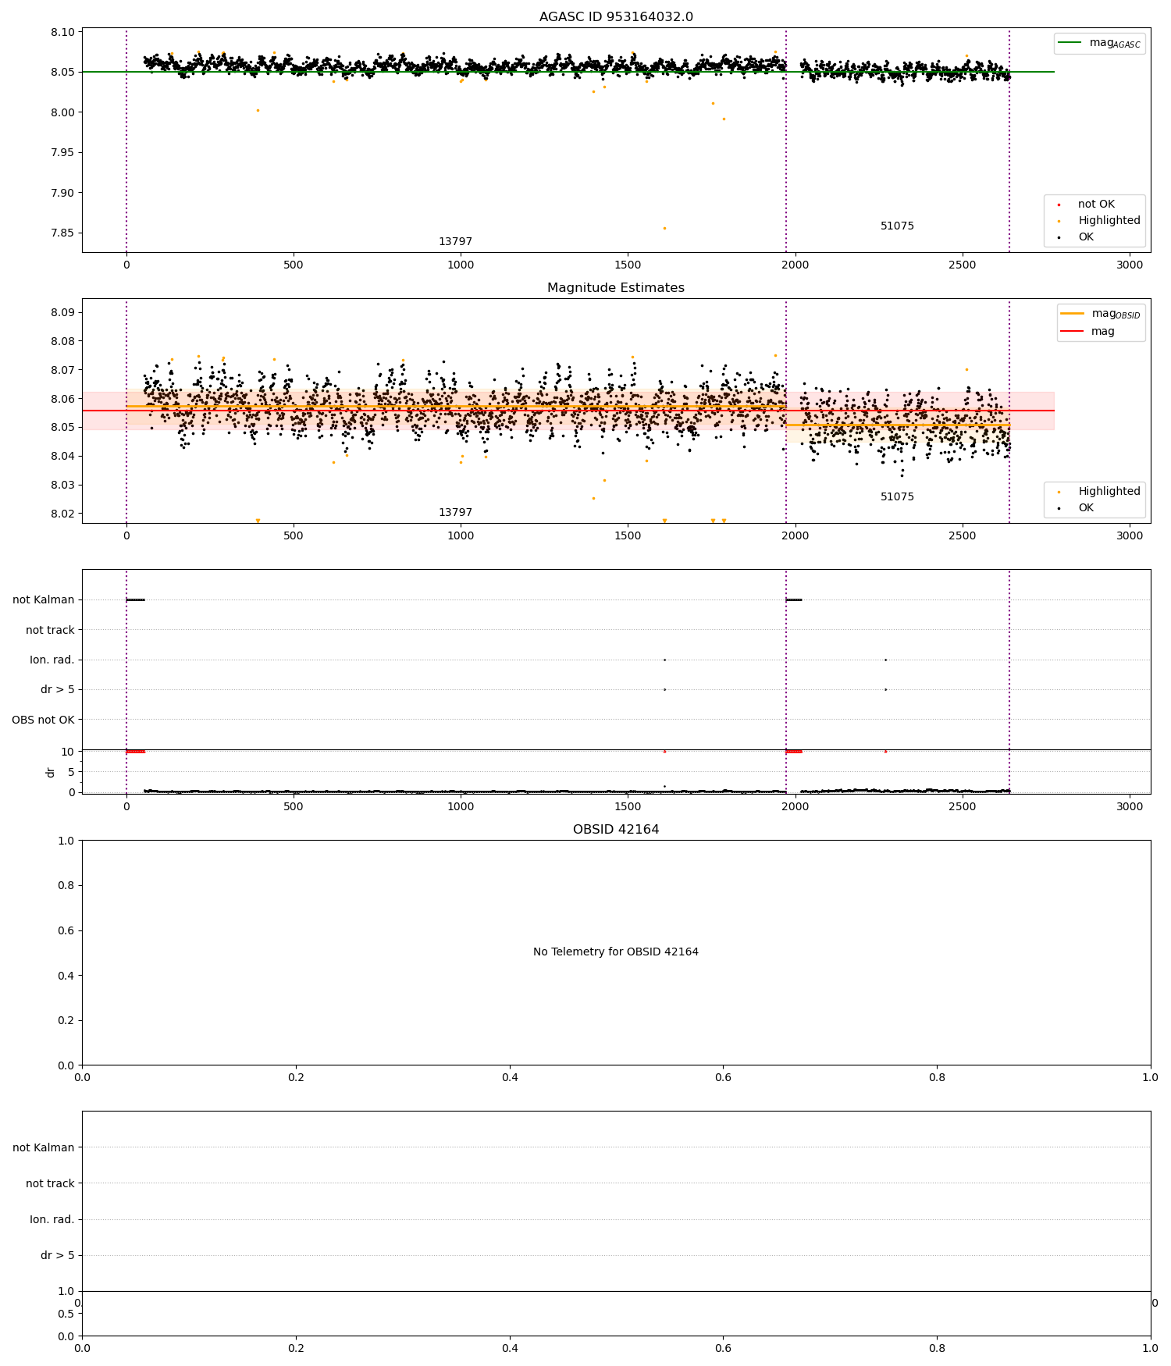Click the rotated "dr" axis label
The width and height of the screenshot is (1171, 1366).
click(x=51, y=772)
